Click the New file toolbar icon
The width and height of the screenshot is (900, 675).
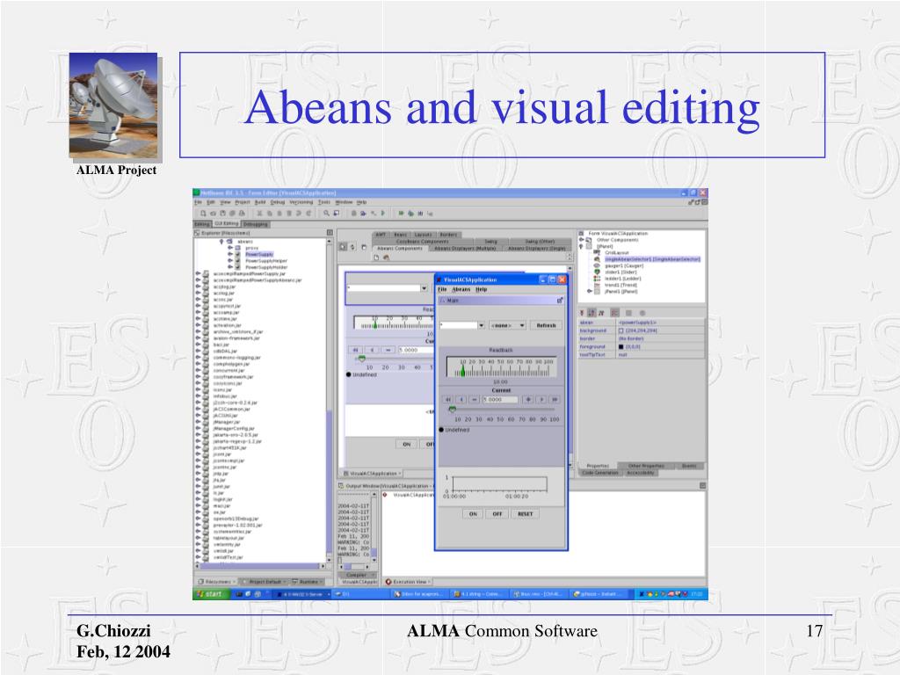(203, 213)
